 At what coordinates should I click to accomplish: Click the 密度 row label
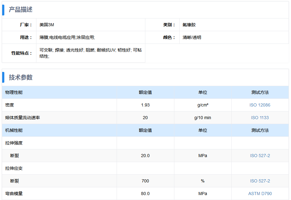10,105
